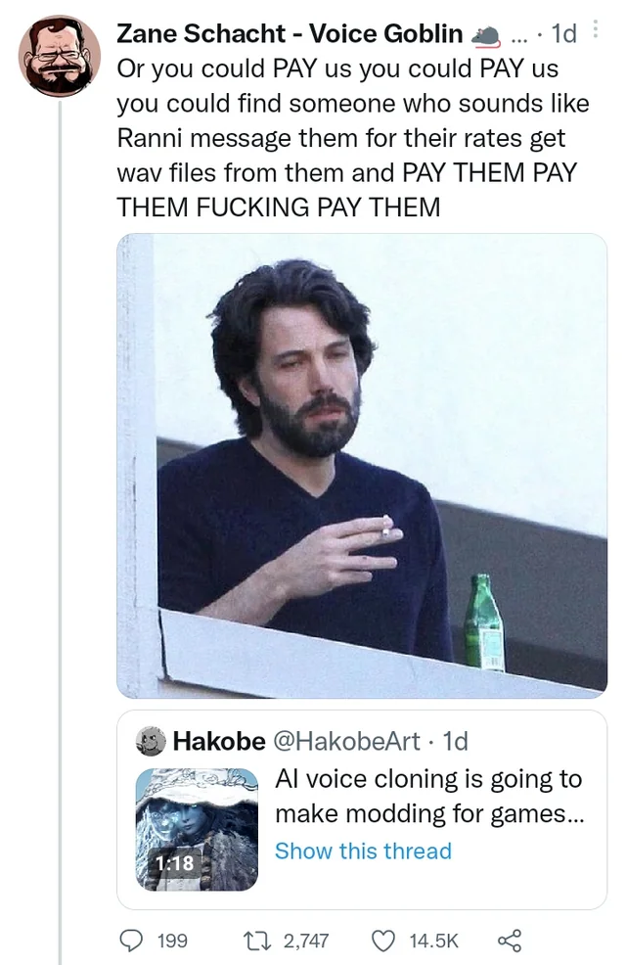Enlarge the photo of the bearded man smoking
626x965 pixels.
[x=362, y=466]
